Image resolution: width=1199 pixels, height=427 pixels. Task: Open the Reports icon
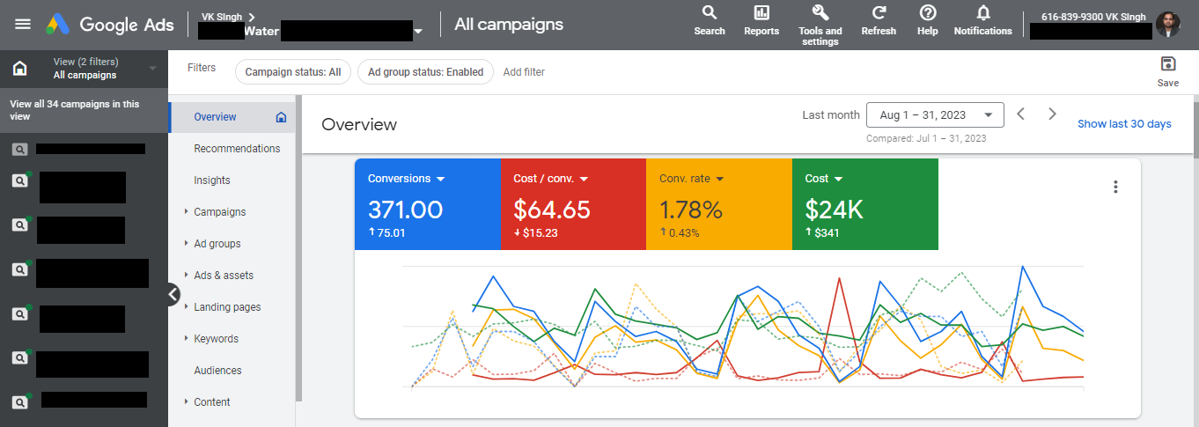coord(761,13)
